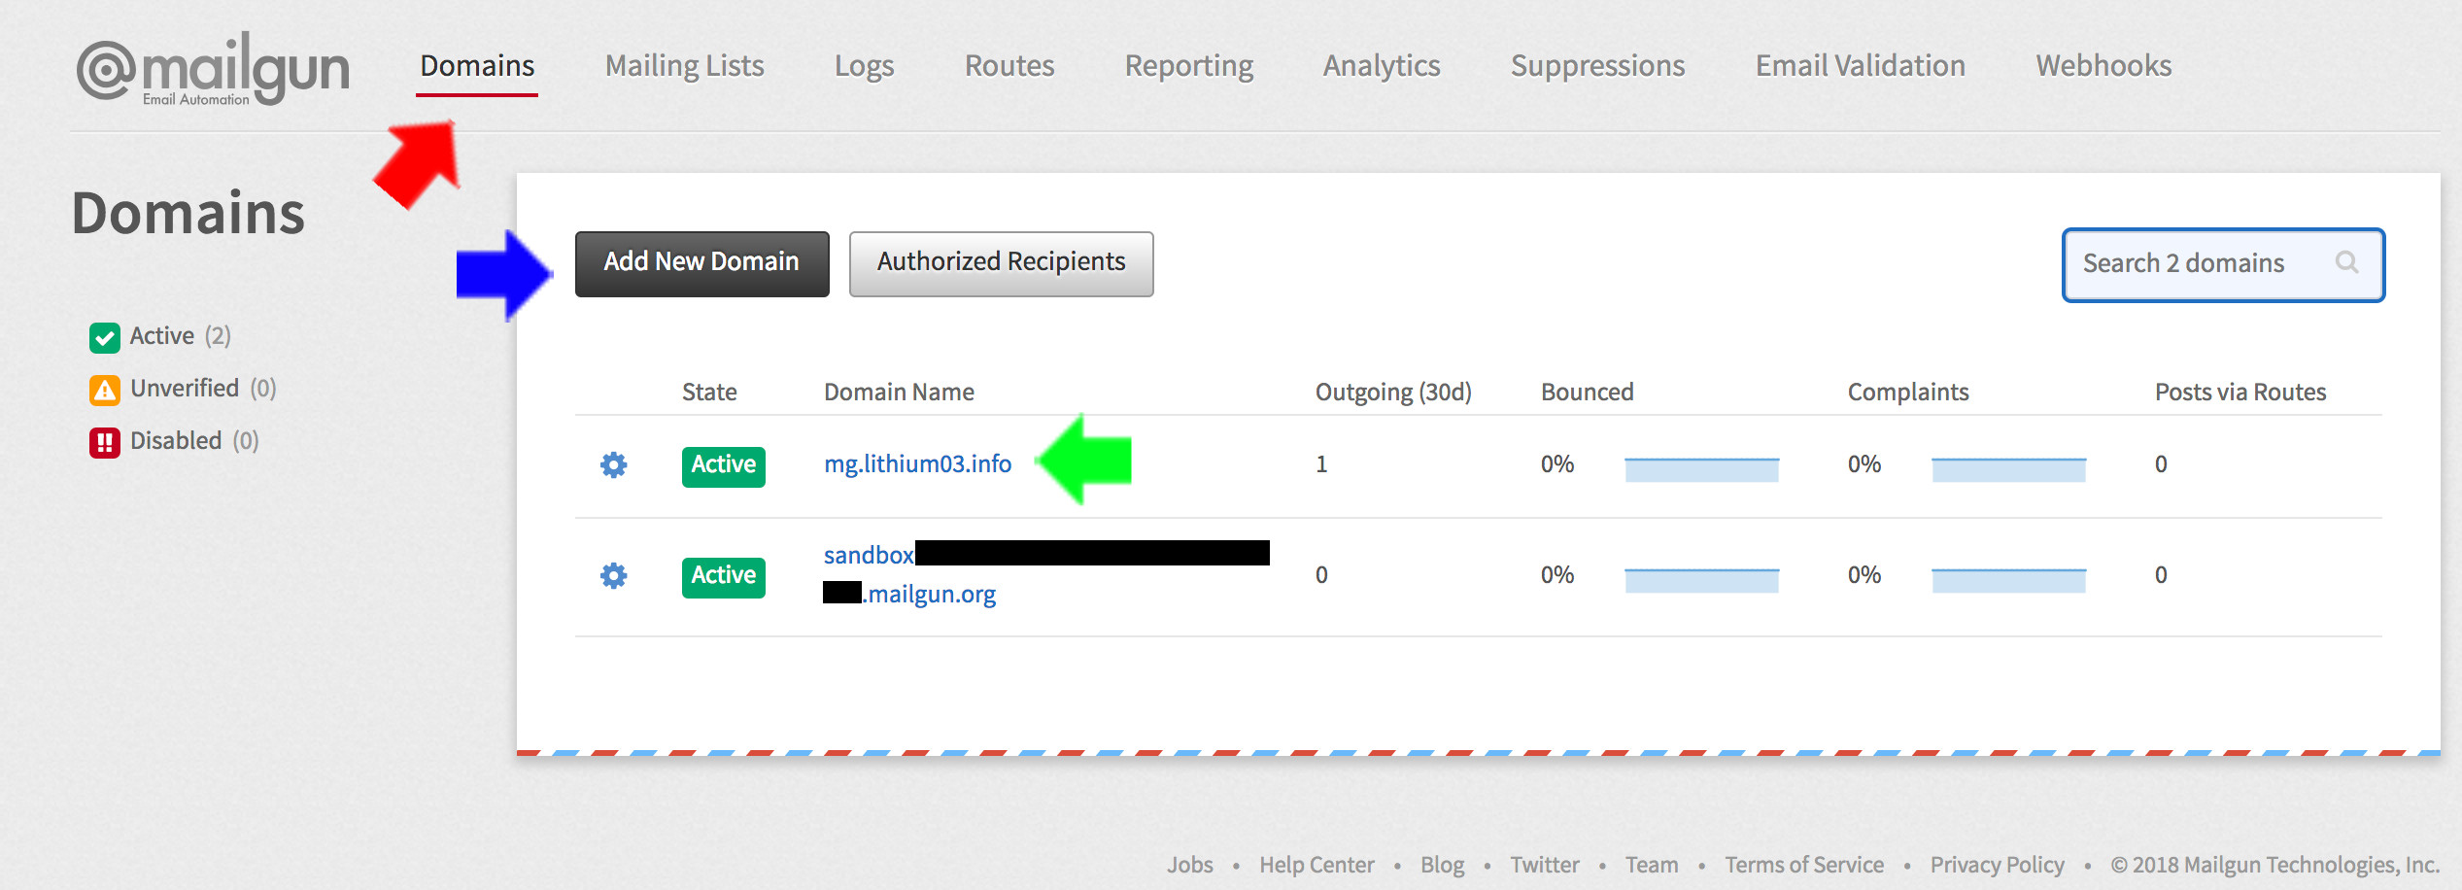
Task: Open the Webhooks tab
Action: 2103,66
